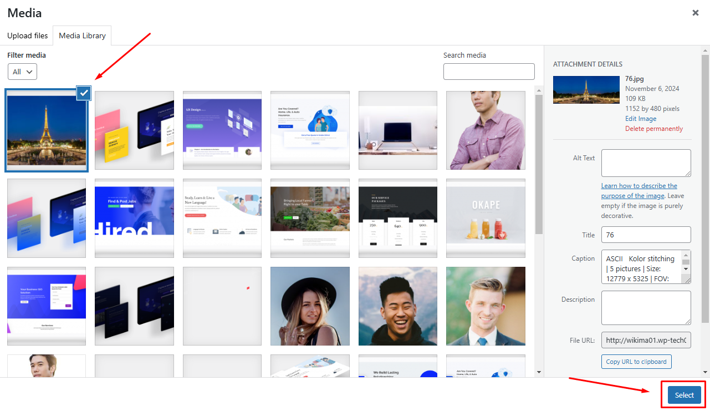
Task: Select the purple UX Design page thumbnail
Action: [x=222, y=130]
